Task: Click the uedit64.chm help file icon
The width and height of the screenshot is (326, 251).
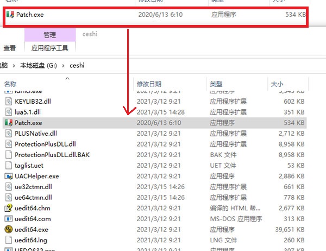Action: click(x=9, y=208)
